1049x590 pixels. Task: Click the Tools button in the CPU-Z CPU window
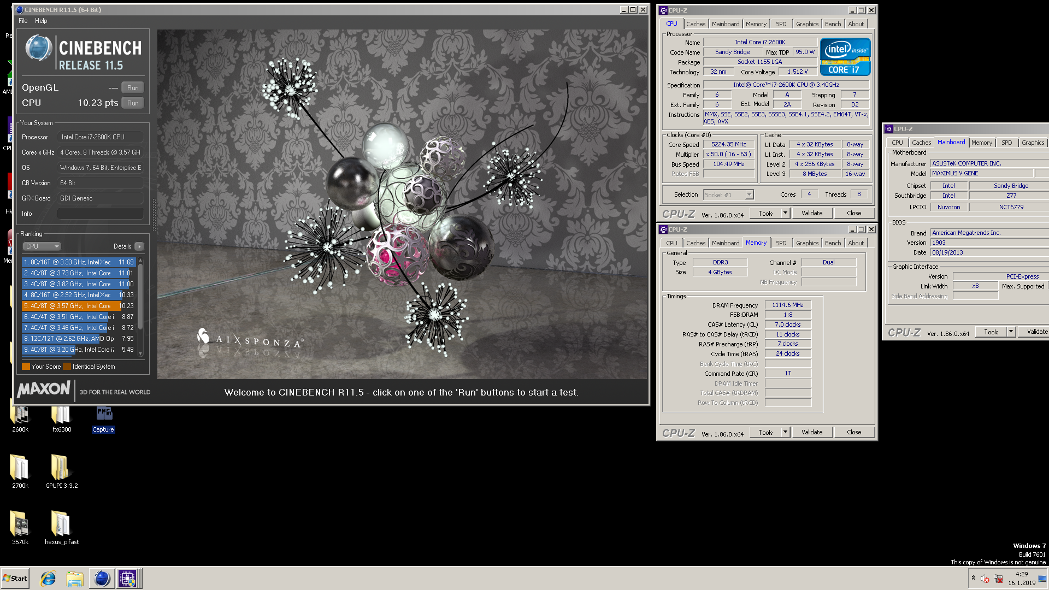765,213
